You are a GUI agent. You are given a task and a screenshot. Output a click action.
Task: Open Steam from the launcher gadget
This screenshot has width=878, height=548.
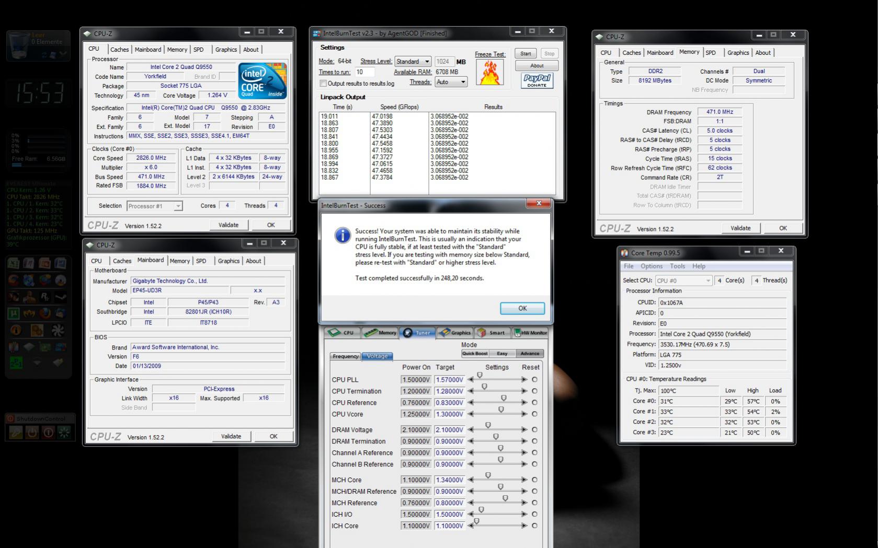[60, 297]
